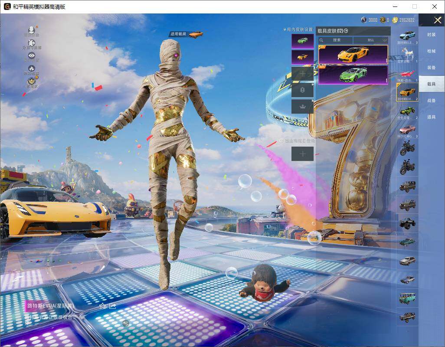Favorite this skin with the star icon
The height and width of the screenshot is (347, 445).
pos(103,306)
